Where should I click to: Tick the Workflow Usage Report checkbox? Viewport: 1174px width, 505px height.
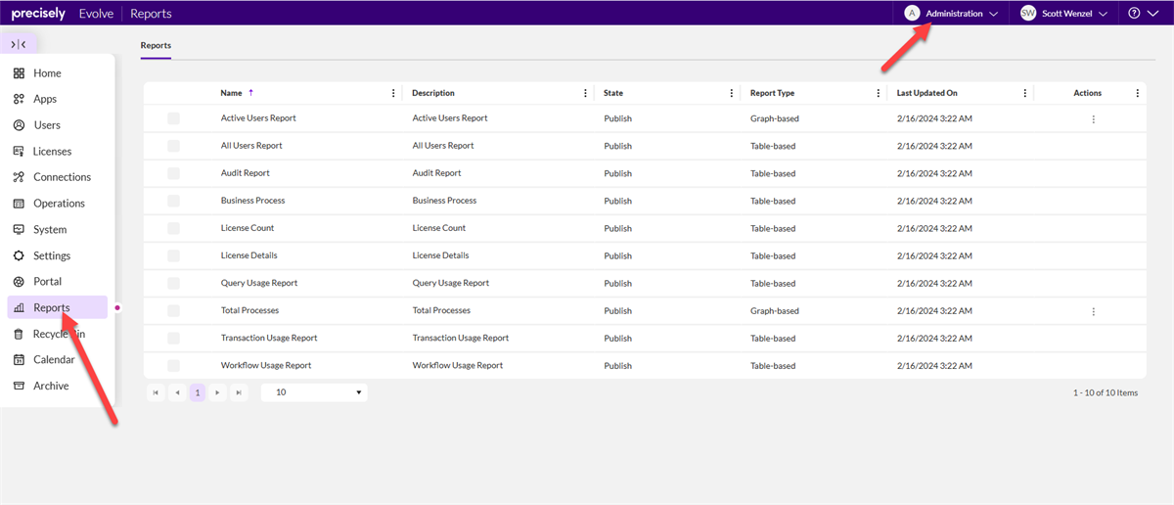coord(173,366)
